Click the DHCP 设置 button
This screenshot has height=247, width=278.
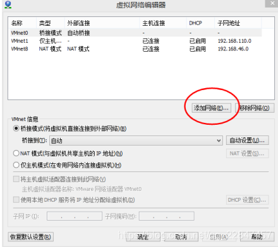pos(248,200)
